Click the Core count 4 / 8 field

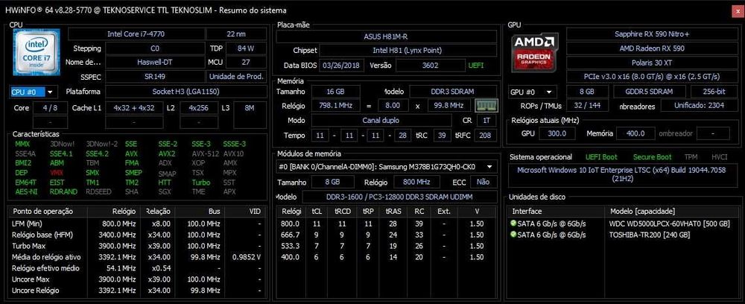pyautogui.click(x=50, y=108)
